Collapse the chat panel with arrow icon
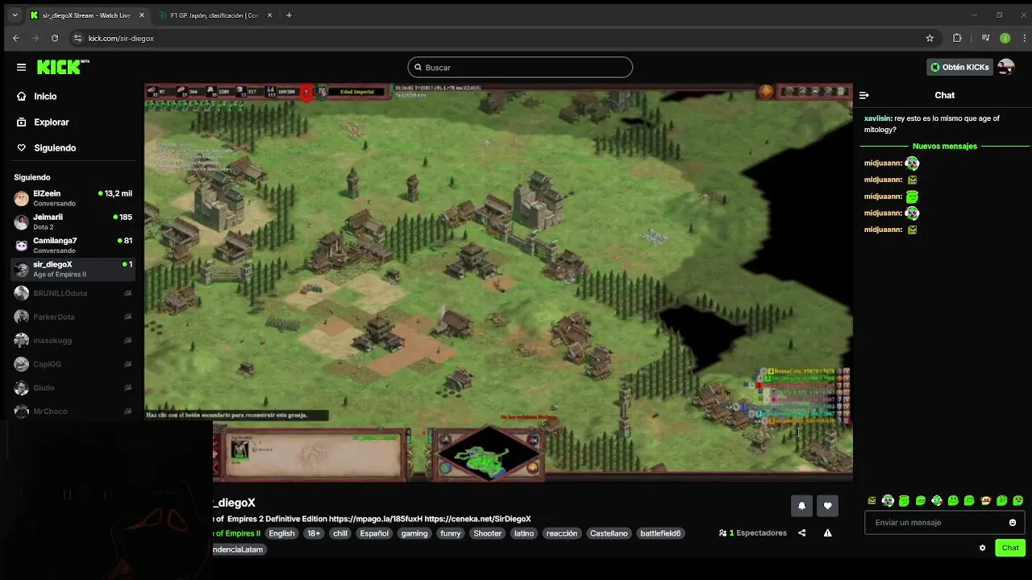The width and height of the screenshot is (1032, 580). tap(864, 95)
